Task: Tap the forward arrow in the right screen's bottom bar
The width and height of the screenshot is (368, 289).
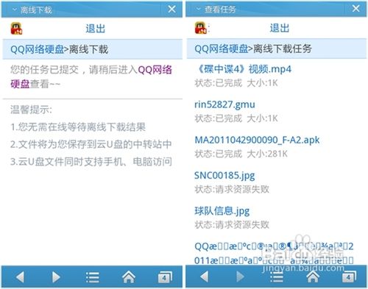Action: coord(240,276)
